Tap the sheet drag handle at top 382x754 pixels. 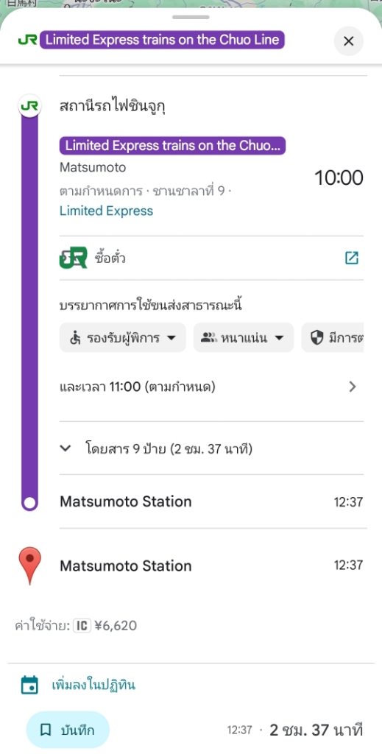(191, 18)
